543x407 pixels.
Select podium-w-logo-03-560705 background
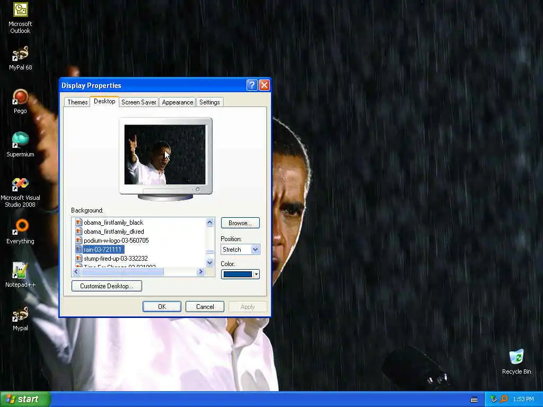116,241
